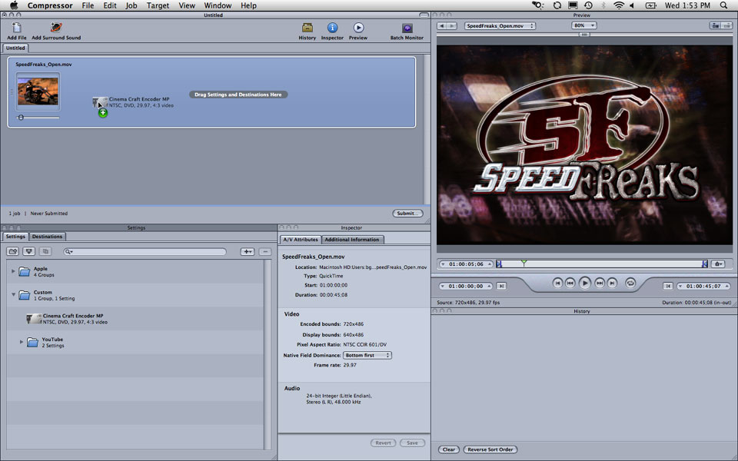Click the output view button in Preview

(x=727, y=26)
